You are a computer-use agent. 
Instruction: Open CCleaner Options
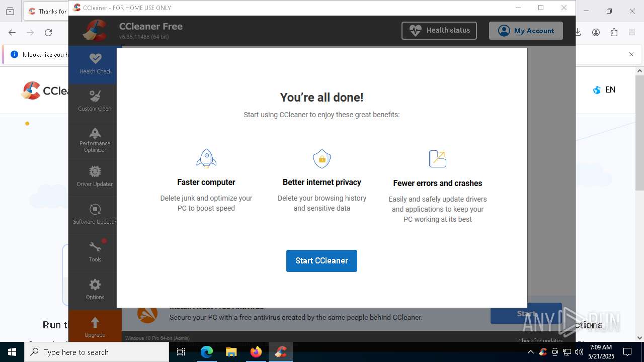pyautogui.click(x=95, y=290)
